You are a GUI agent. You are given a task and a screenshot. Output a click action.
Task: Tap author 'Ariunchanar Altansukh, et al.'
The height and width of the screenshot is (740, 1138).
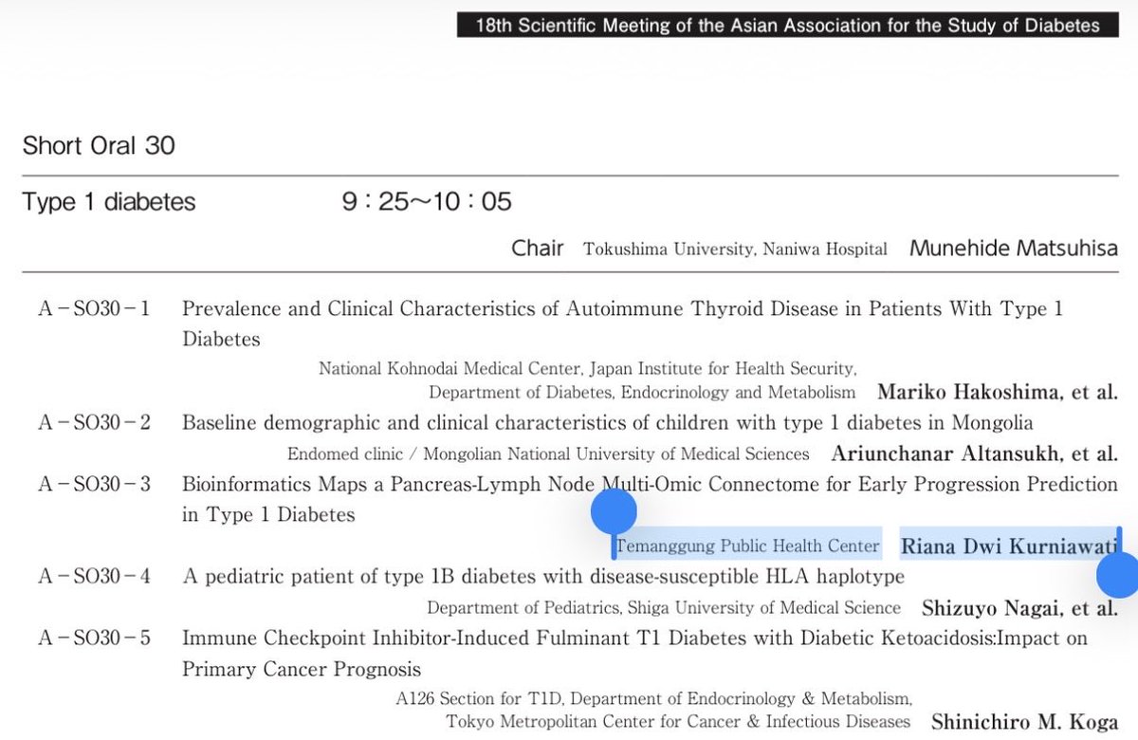(x=975, y=453)
